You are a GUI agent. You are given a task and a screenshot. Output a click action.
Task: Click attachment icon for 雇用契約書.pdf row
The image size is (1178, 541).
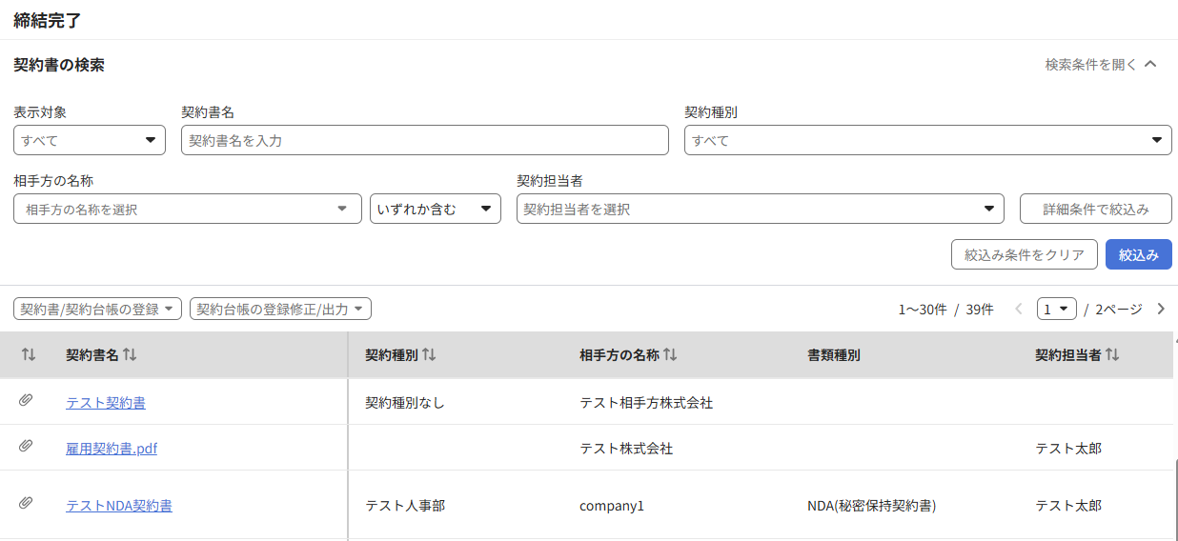pos(26,447)
